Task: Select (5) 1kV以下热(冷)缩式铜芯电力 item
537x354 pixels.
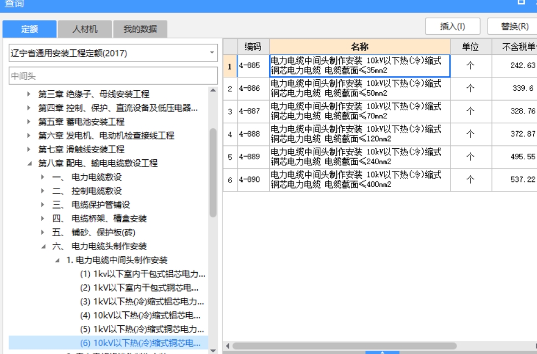Action: click(x=142, y=329)
